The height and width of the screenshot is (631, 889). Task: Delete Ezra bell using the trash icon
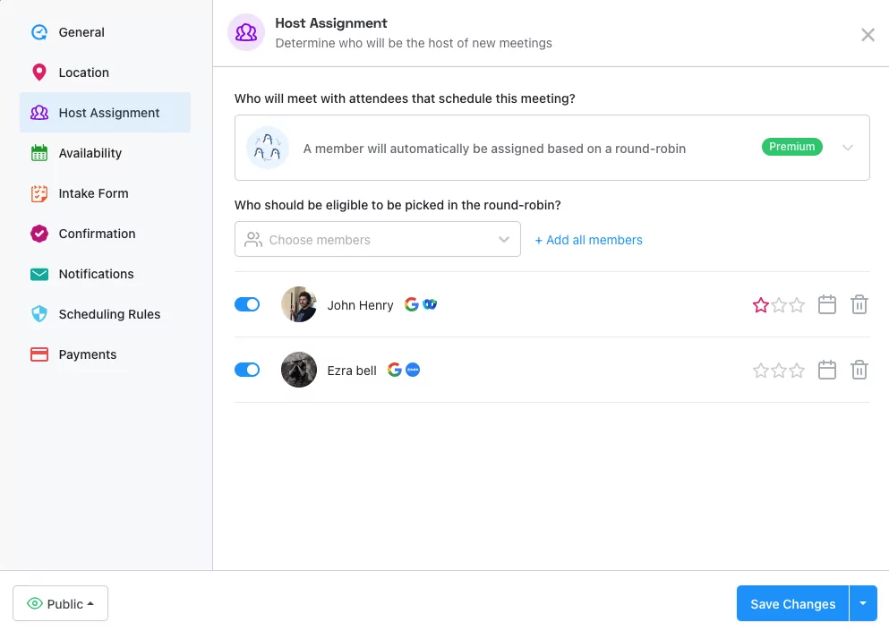click(x=859, y=370)
